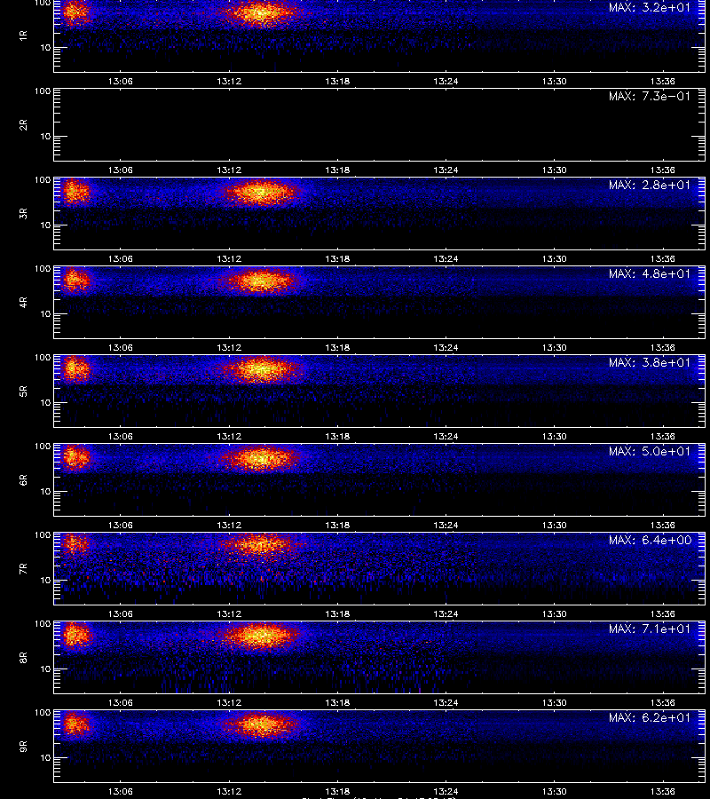
Task: Click the 13:12 burst hotspot in panel 4R
Action: (261, 281)
